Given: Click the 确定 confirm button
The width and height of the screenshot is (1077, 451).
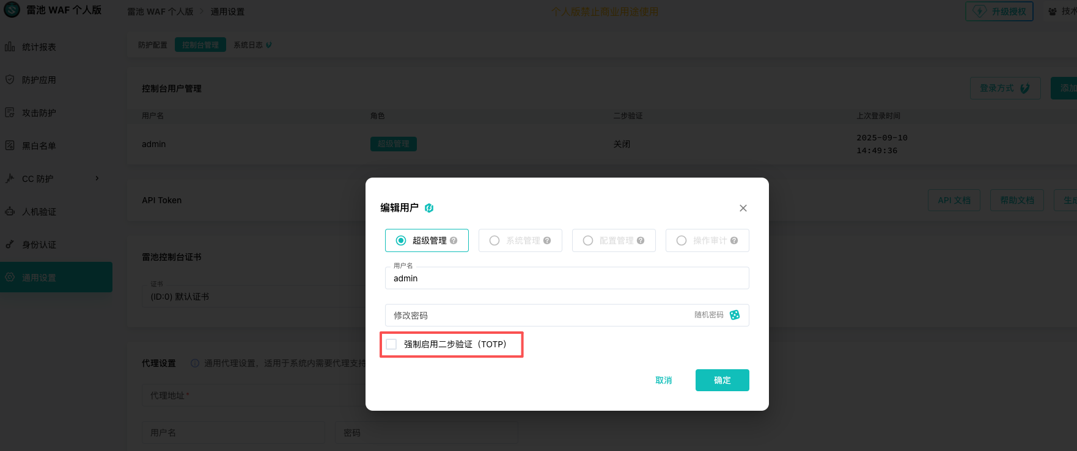Looking at the screenshot, I should 722,380.
